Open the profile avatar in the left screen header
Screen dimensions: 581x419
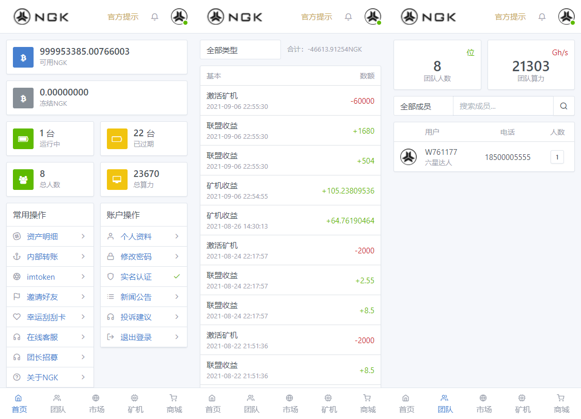(179, 17)
